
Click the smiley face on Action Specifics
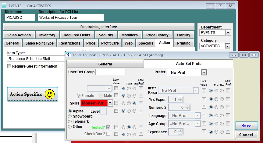click(x=50, y=94)
